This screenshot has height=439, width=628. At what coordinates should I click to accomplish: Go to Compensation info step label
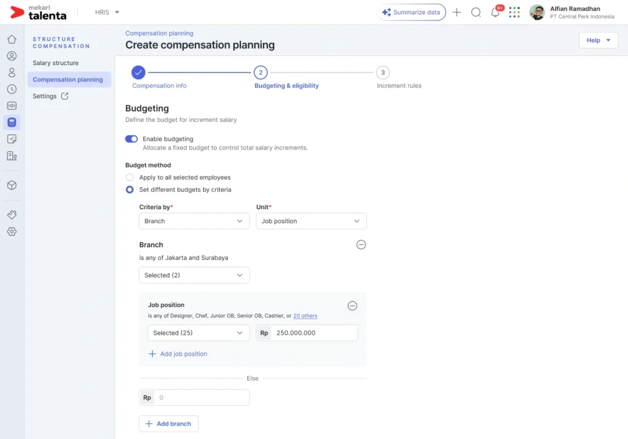tap(159, 86)
